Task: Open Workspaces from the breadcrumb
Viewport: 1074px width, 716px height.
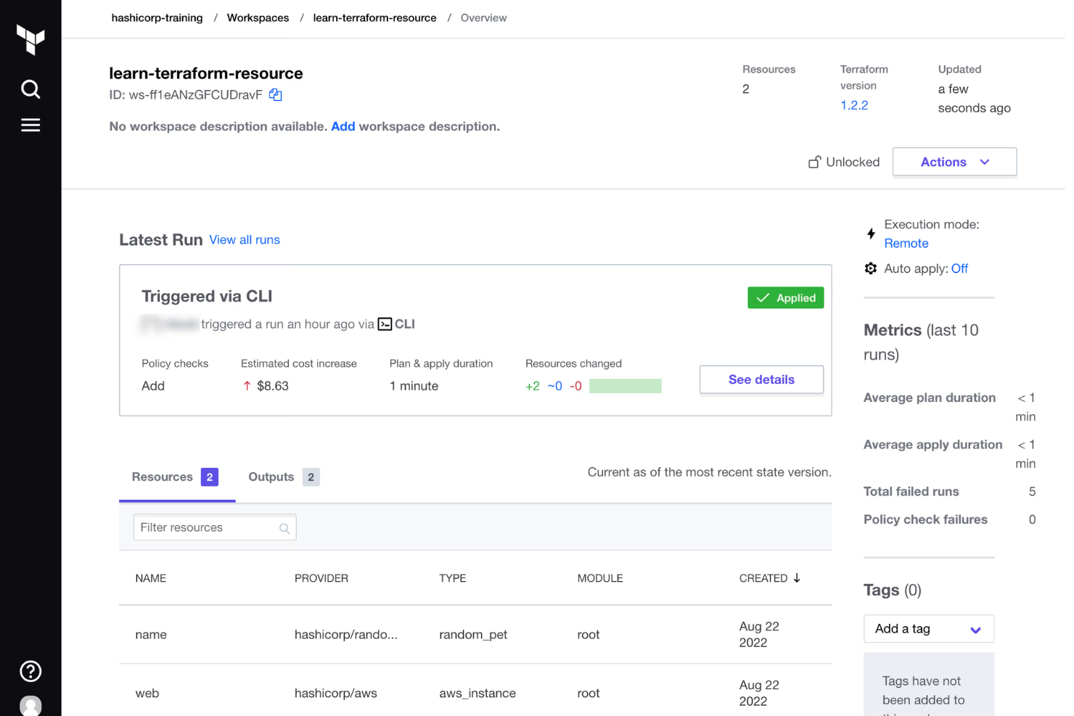Action: (x=258, y=17)
